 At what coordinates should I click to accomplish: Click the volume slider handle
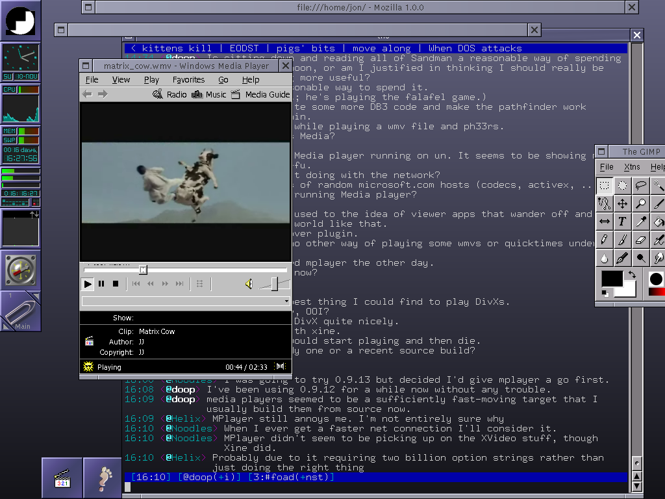(x=275, y=285)
